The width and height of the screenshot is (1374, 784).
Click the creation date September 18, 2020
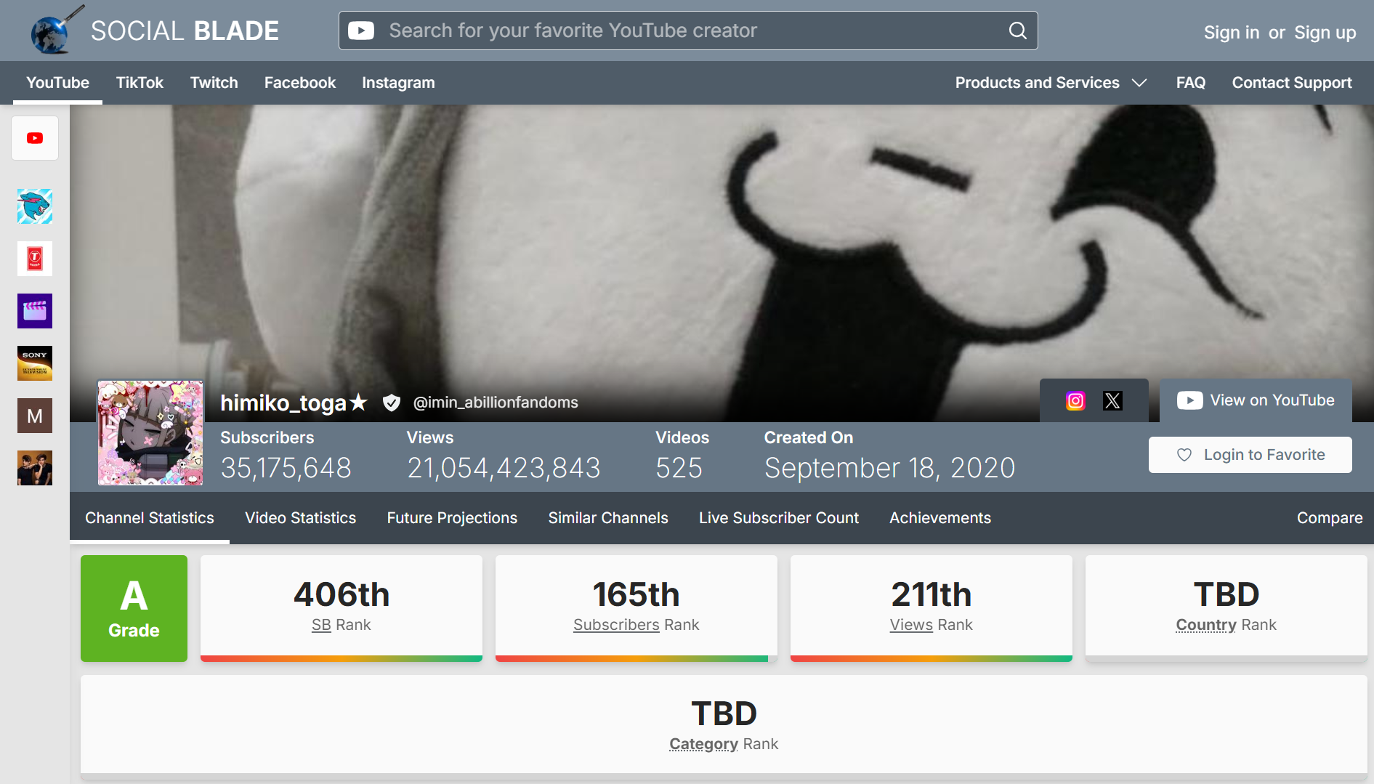click(889, 468)
